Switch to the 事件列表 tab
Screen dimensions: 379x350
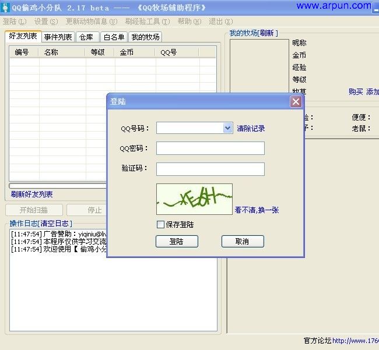click(x=58, y=37)
